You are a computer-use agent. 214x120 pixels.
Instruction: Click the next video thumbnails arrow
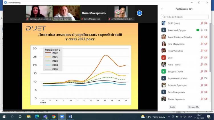click(140, 13)
